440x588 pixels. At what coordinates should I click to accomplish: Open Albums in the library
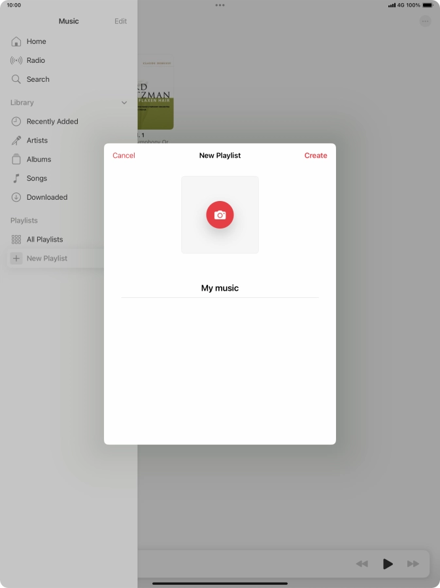point(39,159)
